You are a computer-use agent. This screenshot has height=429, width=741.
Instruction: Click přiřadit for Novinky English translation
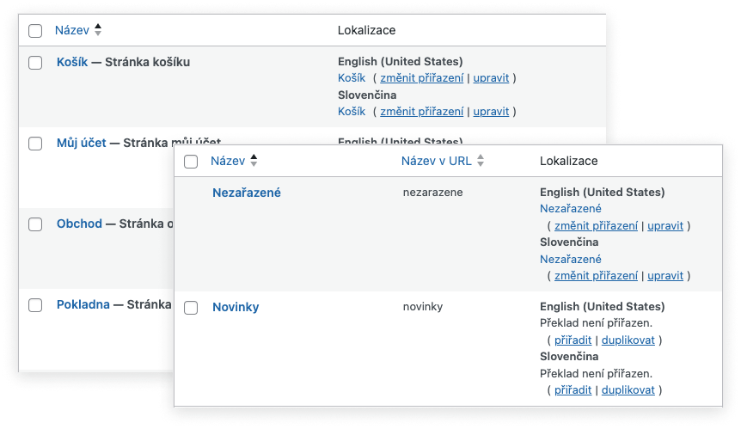pos(573,340)
